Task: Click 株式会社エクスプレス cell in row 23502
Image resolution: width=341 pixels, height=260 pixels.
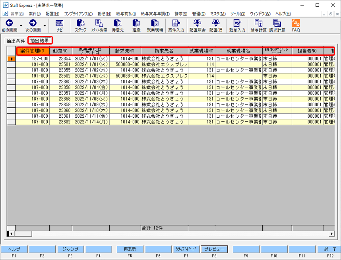Action: 165,76
